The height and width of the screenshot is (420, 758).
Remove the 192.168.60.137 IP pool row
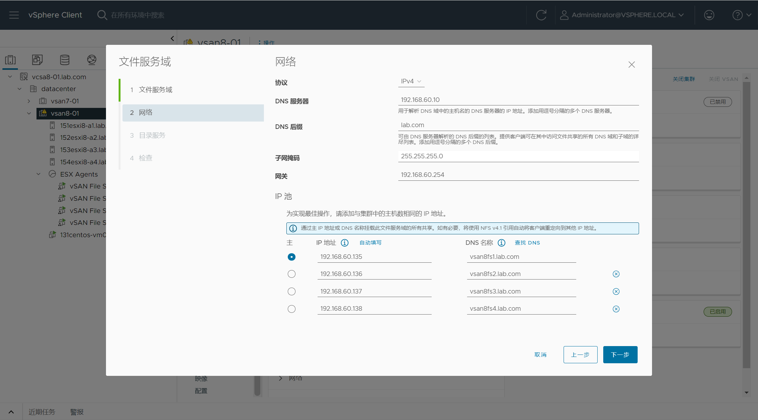pos(616,291)
